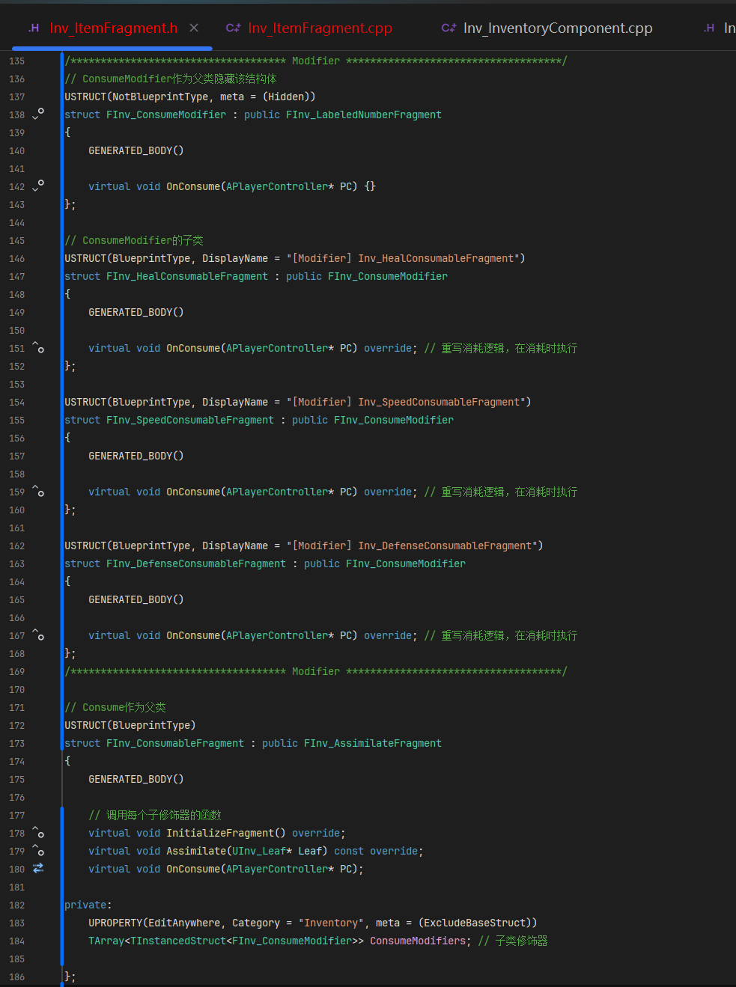Click the overrides gutter icon on line 151

[x=38, y=347]
